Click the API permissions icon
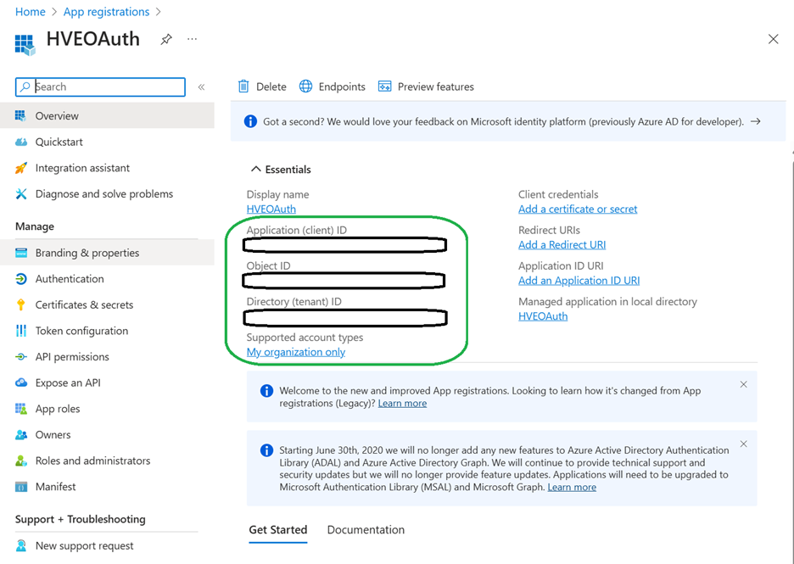 (20, 357)
